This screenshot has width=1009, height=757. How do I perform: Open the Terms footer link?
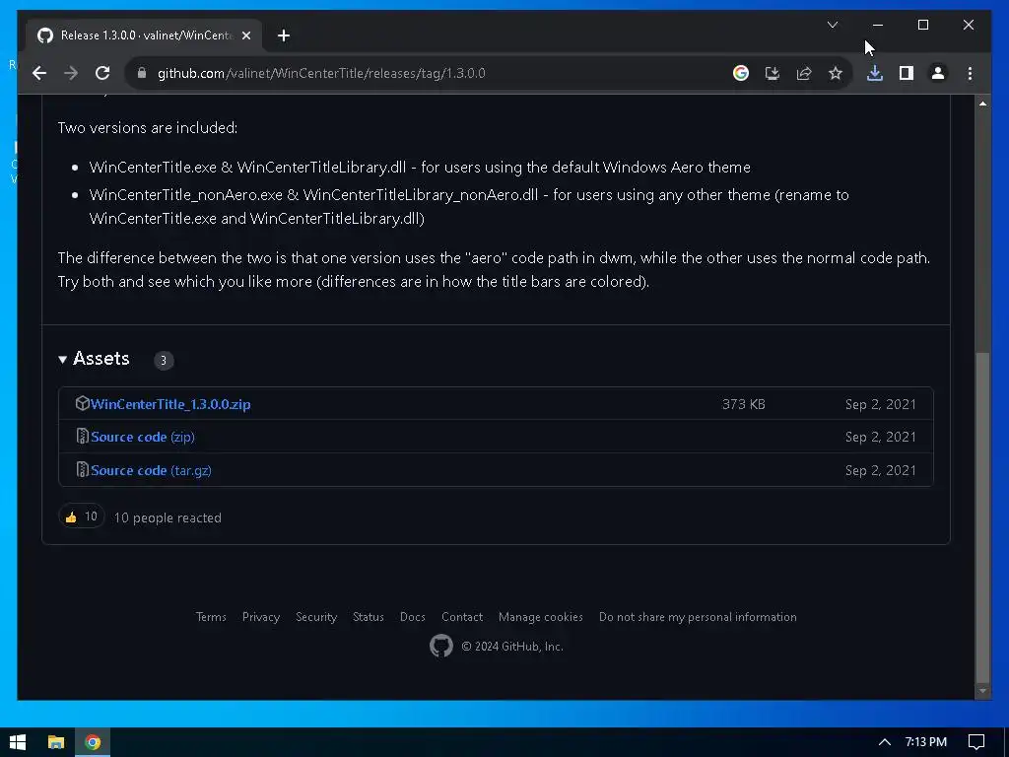(211, 617)
